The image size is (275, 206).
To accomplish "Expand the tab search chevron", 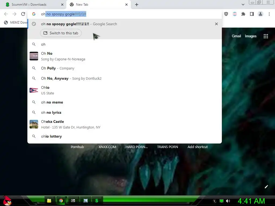I will click(243, 5).
